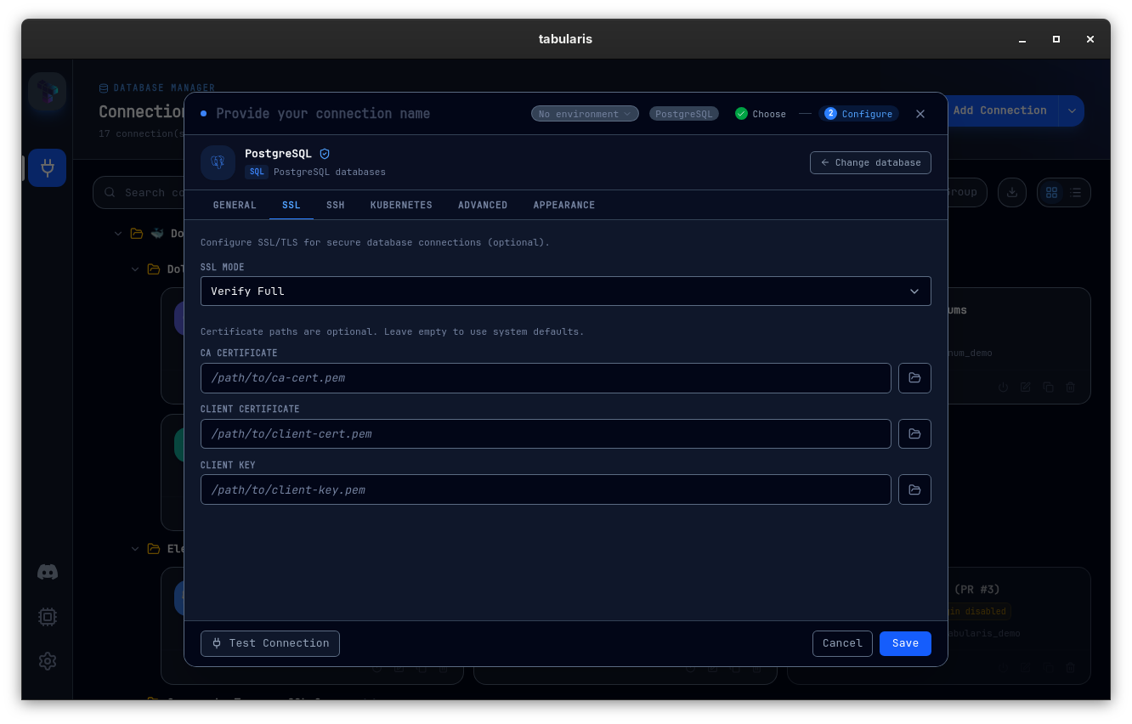Click the duplicate icon on the enum_demo card
Image resolution: width=1132 pixels, height=724 pixels.
coord(1048,387)
